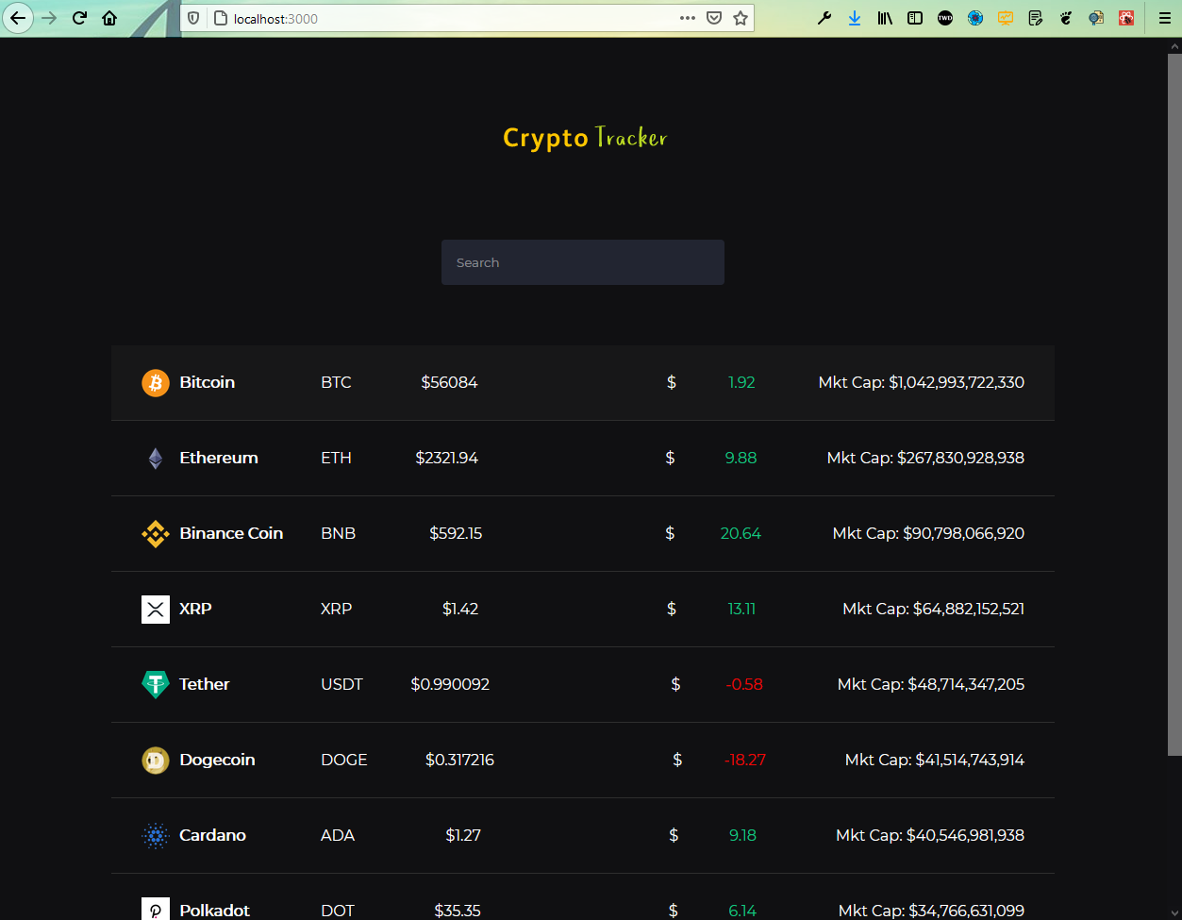Viewport: 1182px width, 920px height.
Task: Click the 1.92 price change value
Action: click(x=741, y=382)
